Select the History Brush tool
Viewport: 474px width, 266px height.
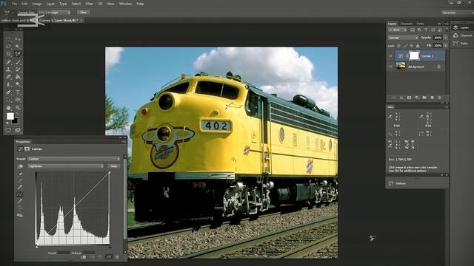[18, 69]
